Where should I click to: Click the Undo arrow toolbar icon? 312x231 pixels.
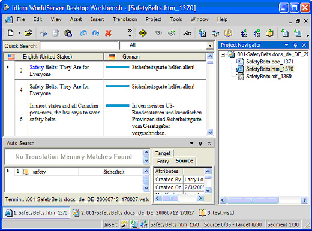83,33
